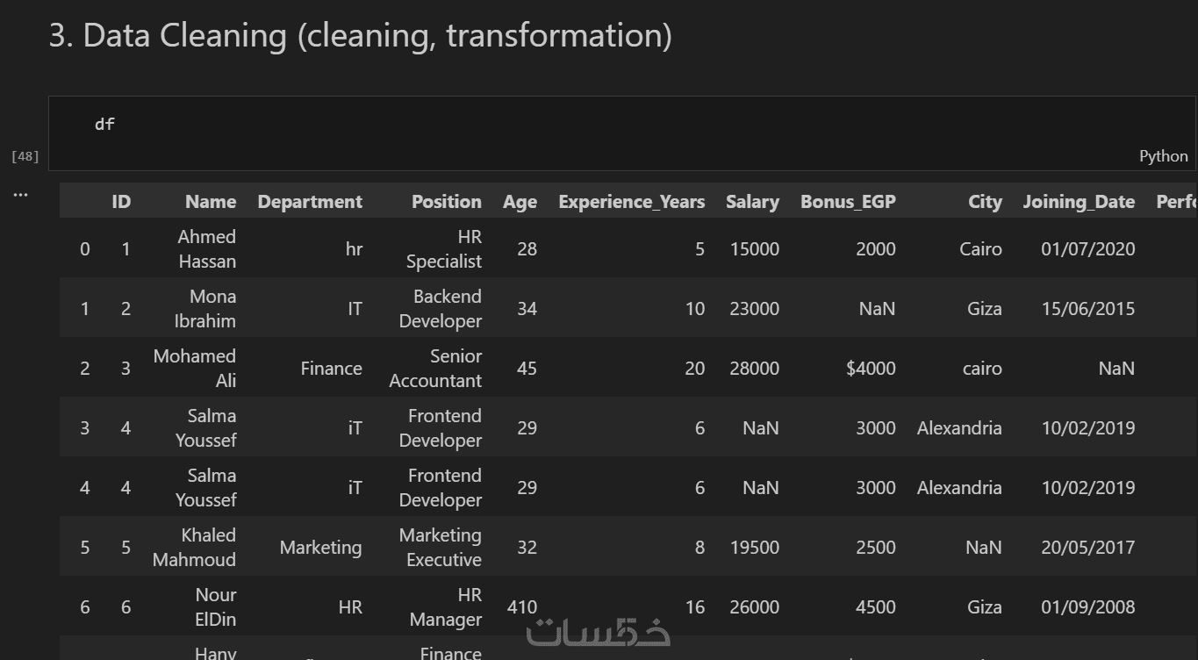Select the Bonus_EGP column header

coord(848,202)
